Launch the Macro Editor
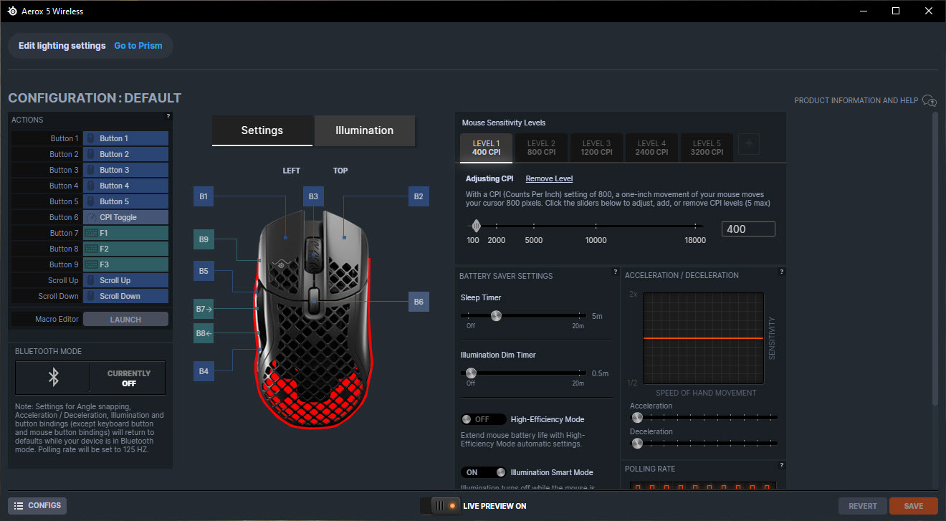The height and width of the screenshot is (521, 946). 125,320
